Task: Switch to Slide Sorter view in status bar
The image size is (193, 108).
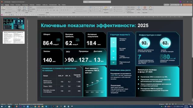Action: (x=170, y=104)
